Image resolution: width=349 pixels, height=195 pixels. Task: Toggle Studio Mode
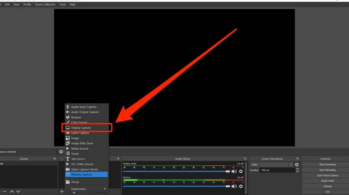tap(327, 180)
